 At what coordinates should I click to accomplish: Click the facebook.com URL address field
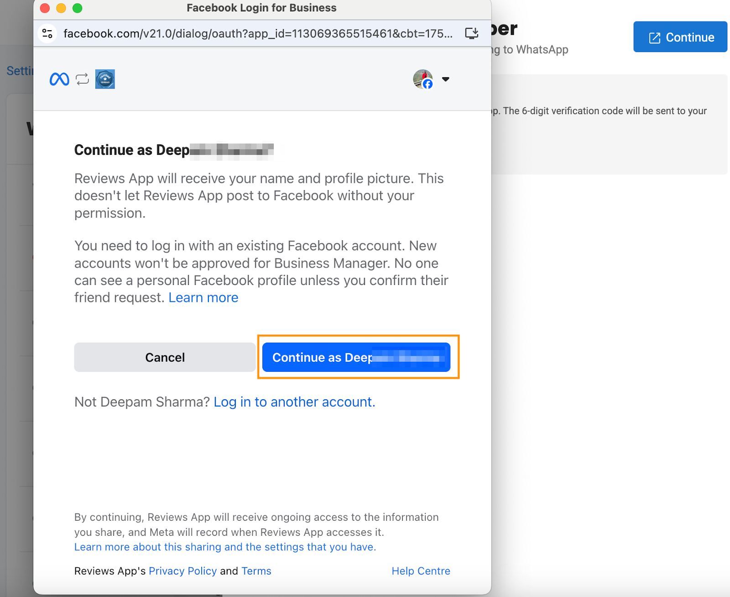(258, 33)
